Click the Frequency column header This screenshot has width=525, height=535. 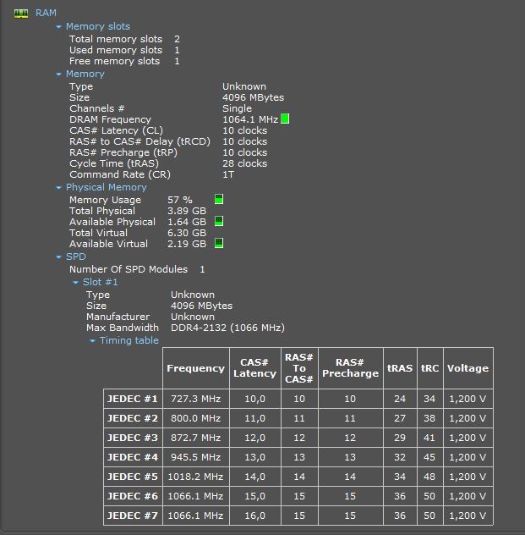coord(195,368)
